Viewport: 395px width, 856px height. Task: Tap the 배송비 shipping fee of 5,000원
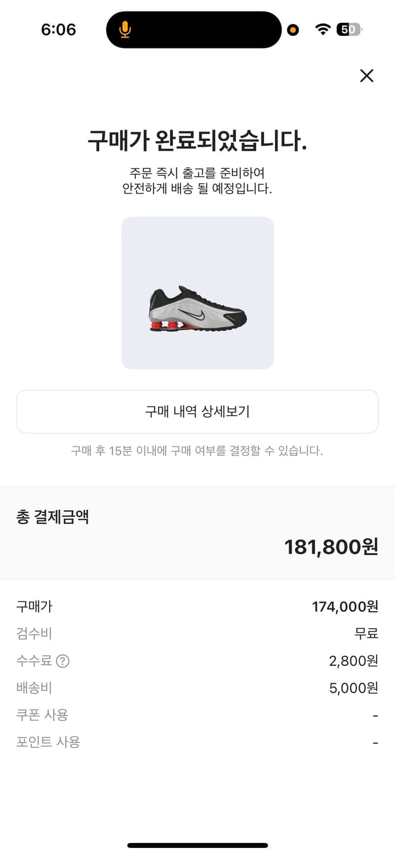[x=197, y=688]
